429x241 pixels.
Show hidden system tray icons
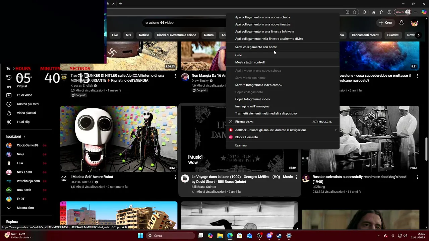(378, 236)
